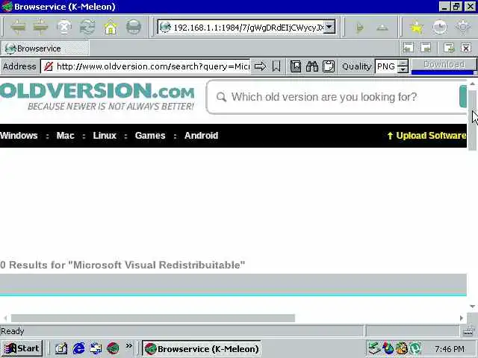The image size is (478, 358).
Task: Click the 7:46 PM tray clock
Action: point(450,348)
